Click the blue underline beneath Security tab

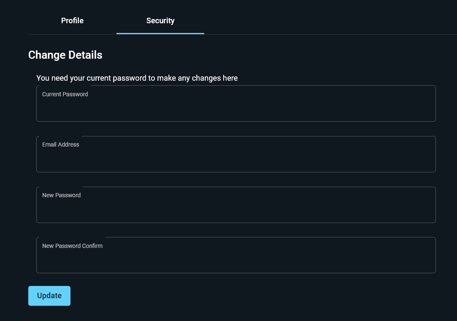click(160, 33)
